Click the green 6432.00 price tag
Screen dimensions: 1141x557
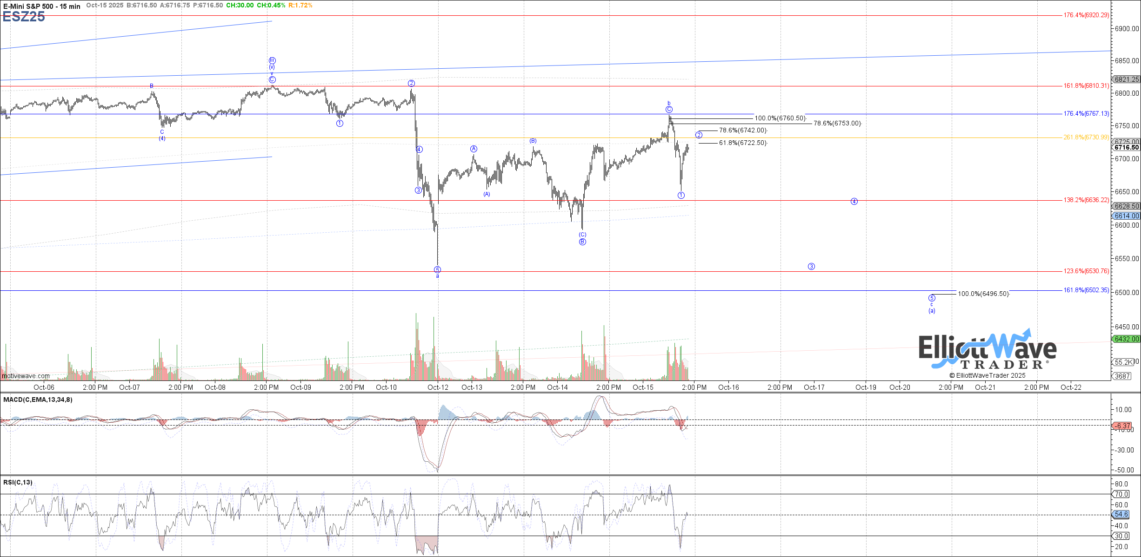pos(1127,339)
